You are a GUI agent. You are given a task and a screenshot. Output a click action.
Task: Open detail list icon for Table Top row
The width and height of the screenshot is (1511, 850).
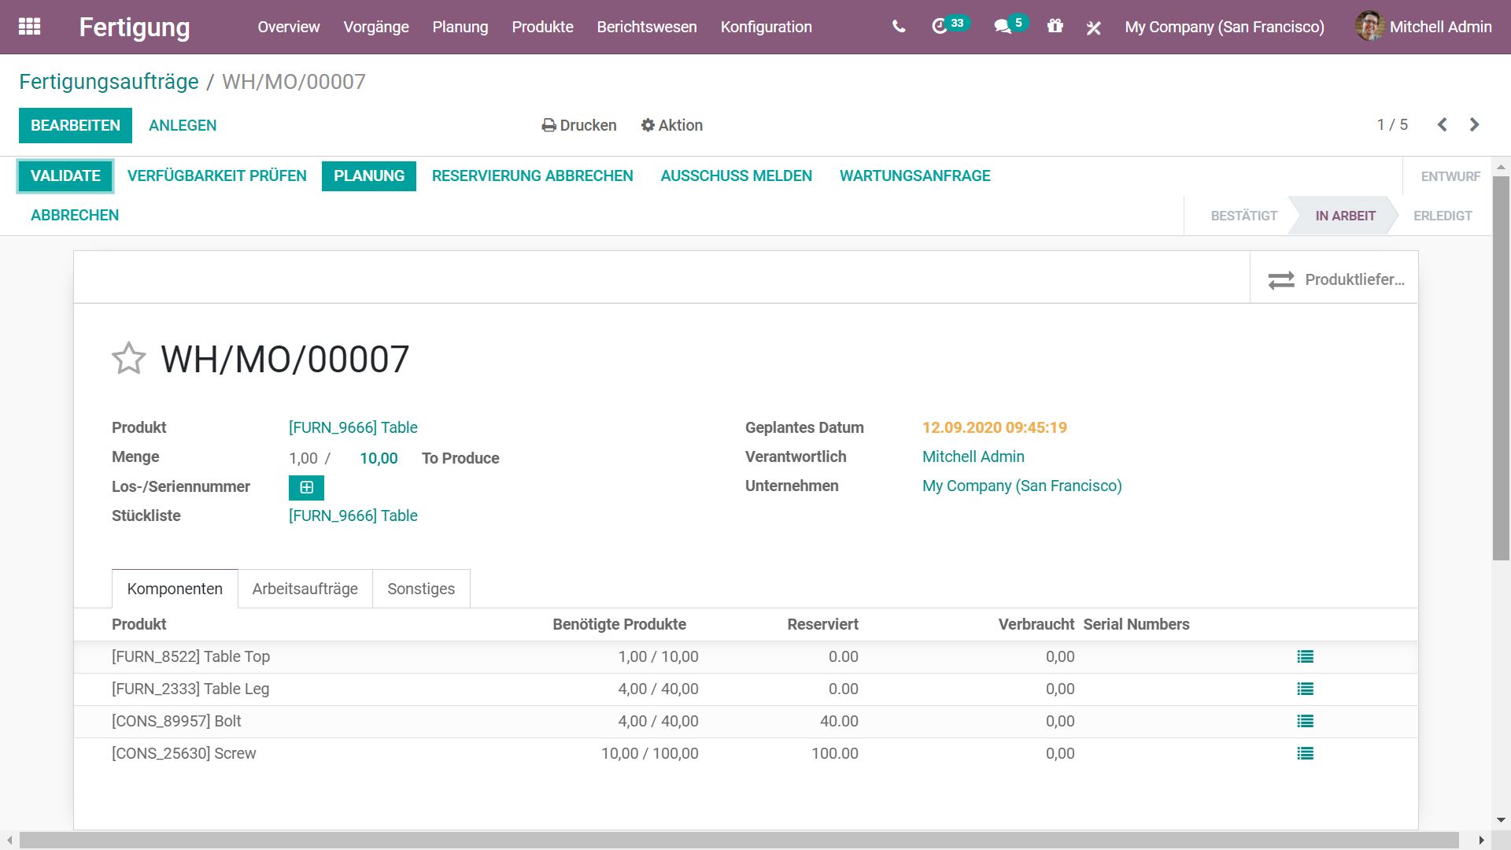tap(1305, 656)
